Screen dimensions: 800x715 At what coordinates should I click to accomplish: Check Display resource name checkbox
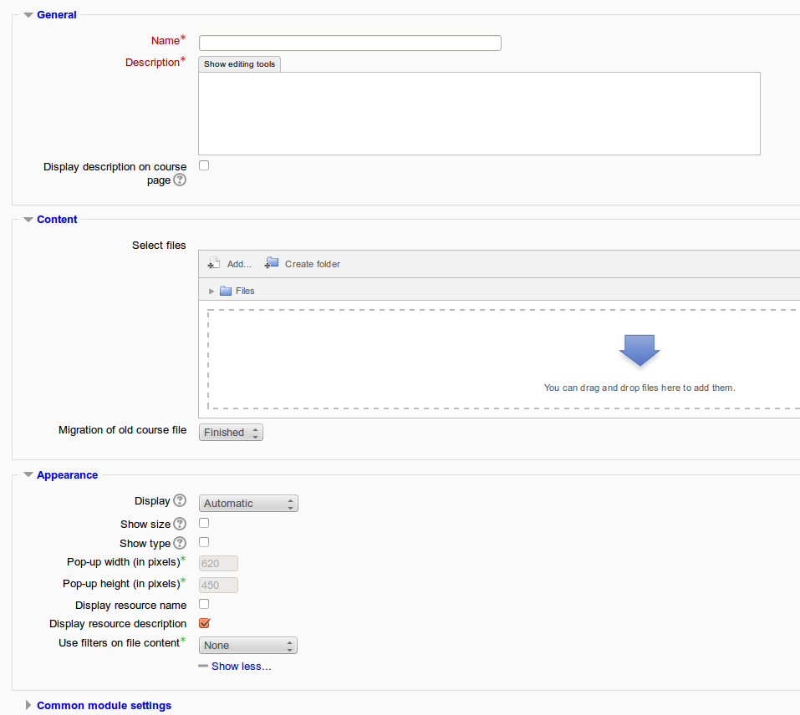(204, 605)
